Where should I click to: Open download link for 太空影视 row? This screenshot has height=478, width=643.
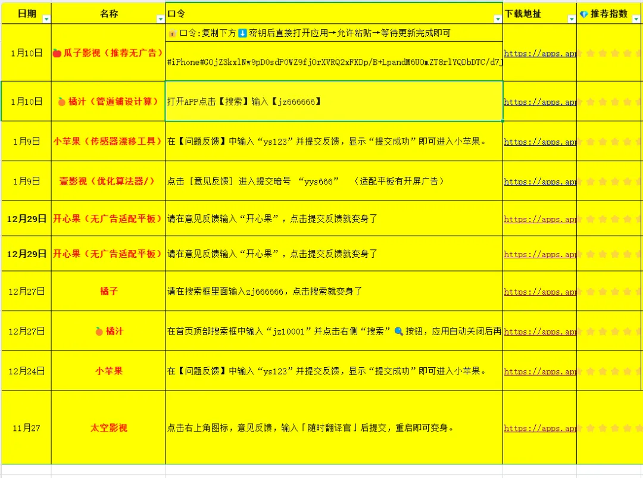pos(540,429)
